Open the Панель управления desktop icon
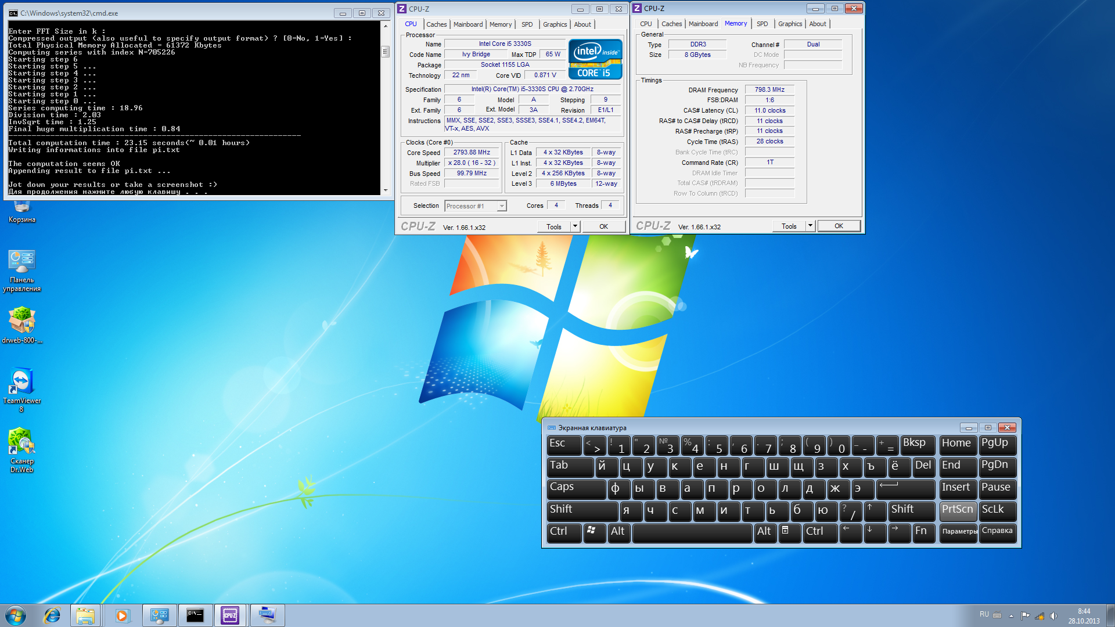This screenshot has height=627, width=1115. point(22,271)
